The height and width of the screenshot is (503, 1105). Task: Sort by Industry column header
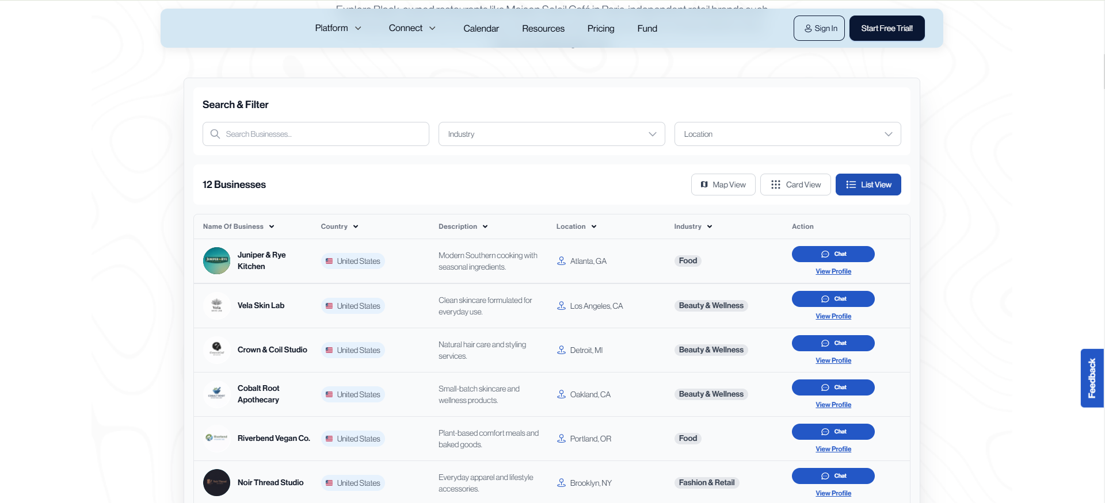tap(693, 226)
